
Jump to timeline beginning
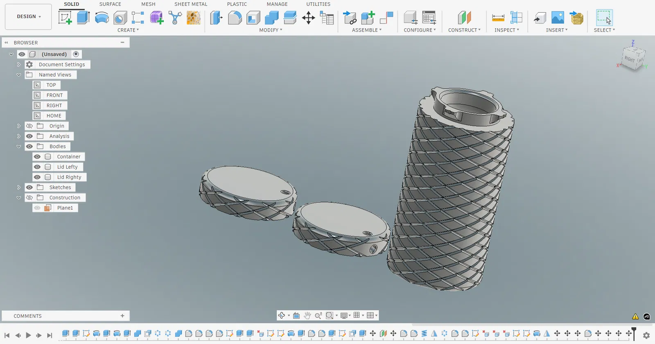[7, 335]
